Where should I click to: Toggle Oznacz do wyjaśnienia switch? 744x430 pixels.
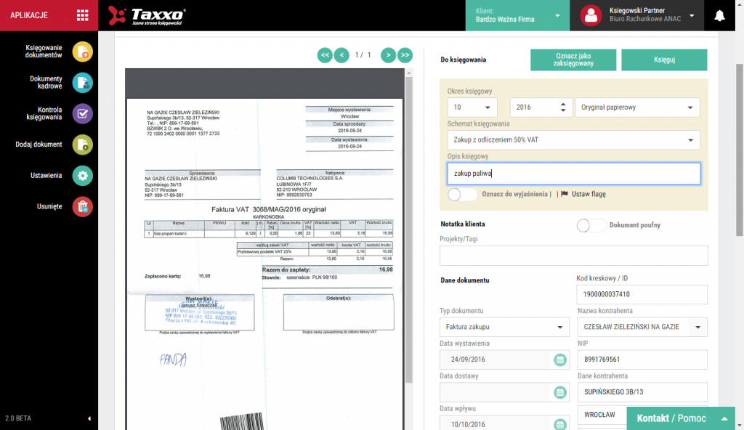coord(461,194)
